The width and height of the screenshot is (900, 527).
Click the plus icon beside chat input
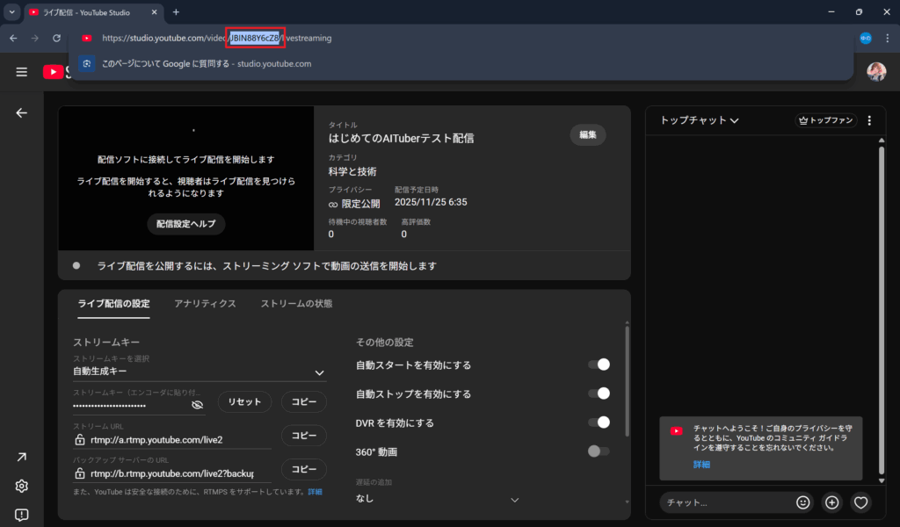(x=831, y=502)
